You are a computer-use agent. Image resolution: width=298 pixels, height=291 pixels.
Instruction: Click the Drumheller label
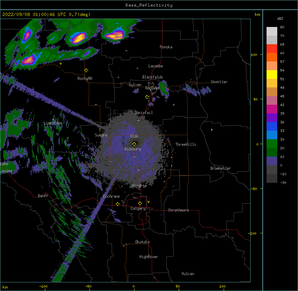pyautogui.click(x=221, y=168)
